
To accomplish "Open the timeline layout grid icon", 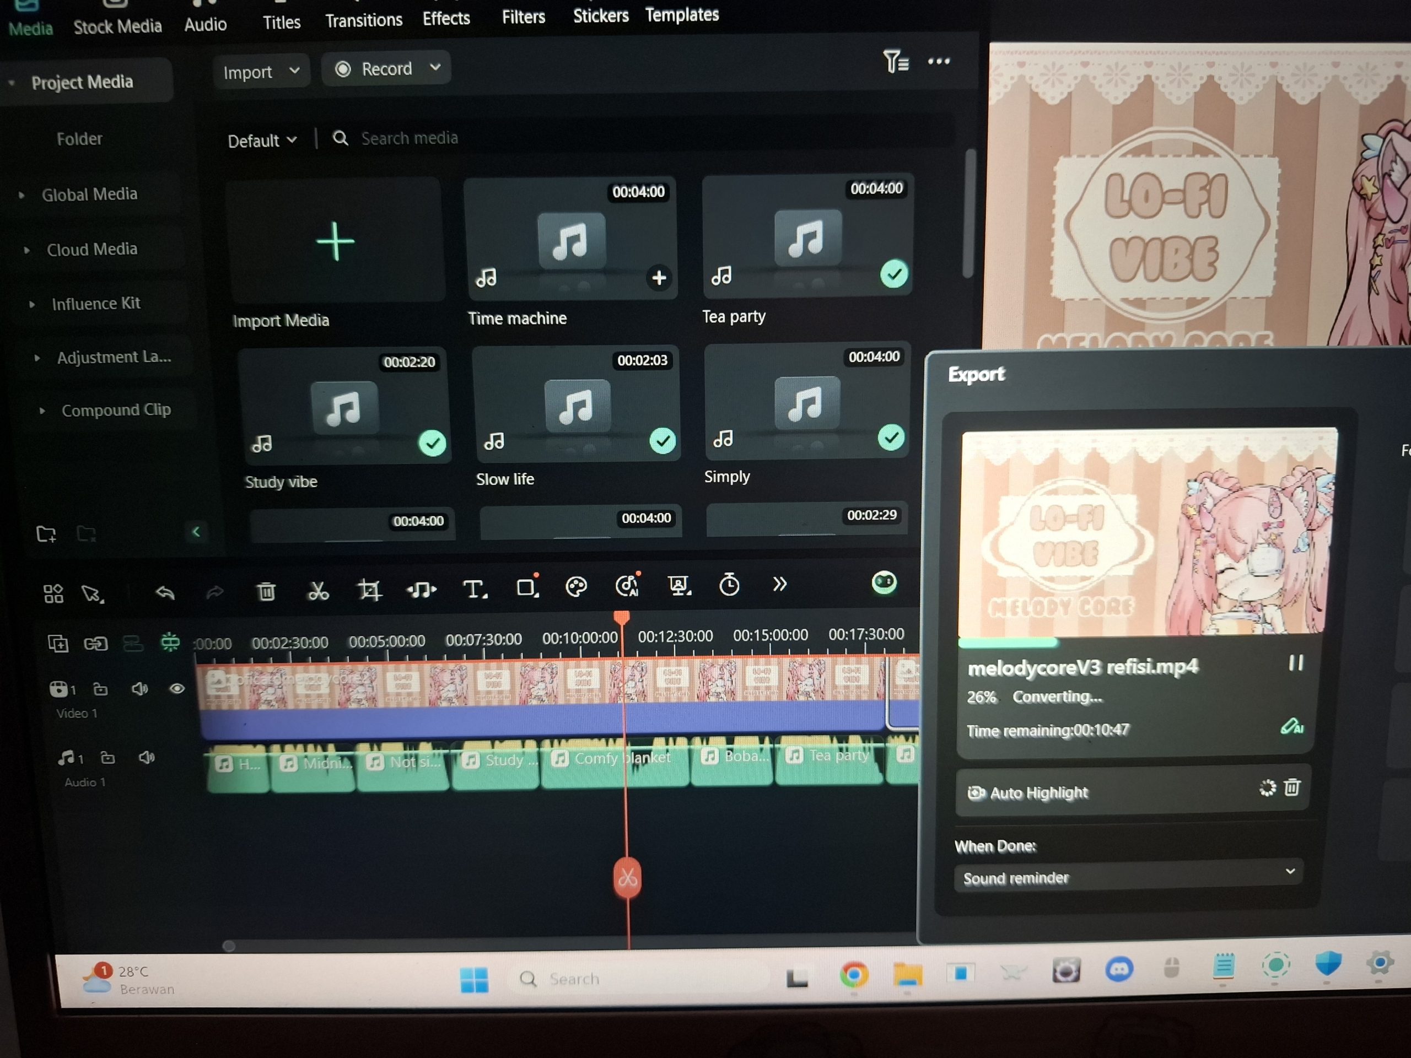I will 53,593.
